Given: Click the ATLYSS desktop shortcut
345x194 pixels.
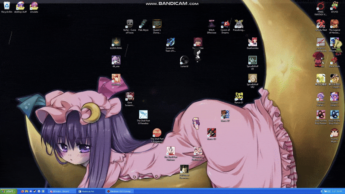Looking at the screenshot, I should [x=334, y=6].
